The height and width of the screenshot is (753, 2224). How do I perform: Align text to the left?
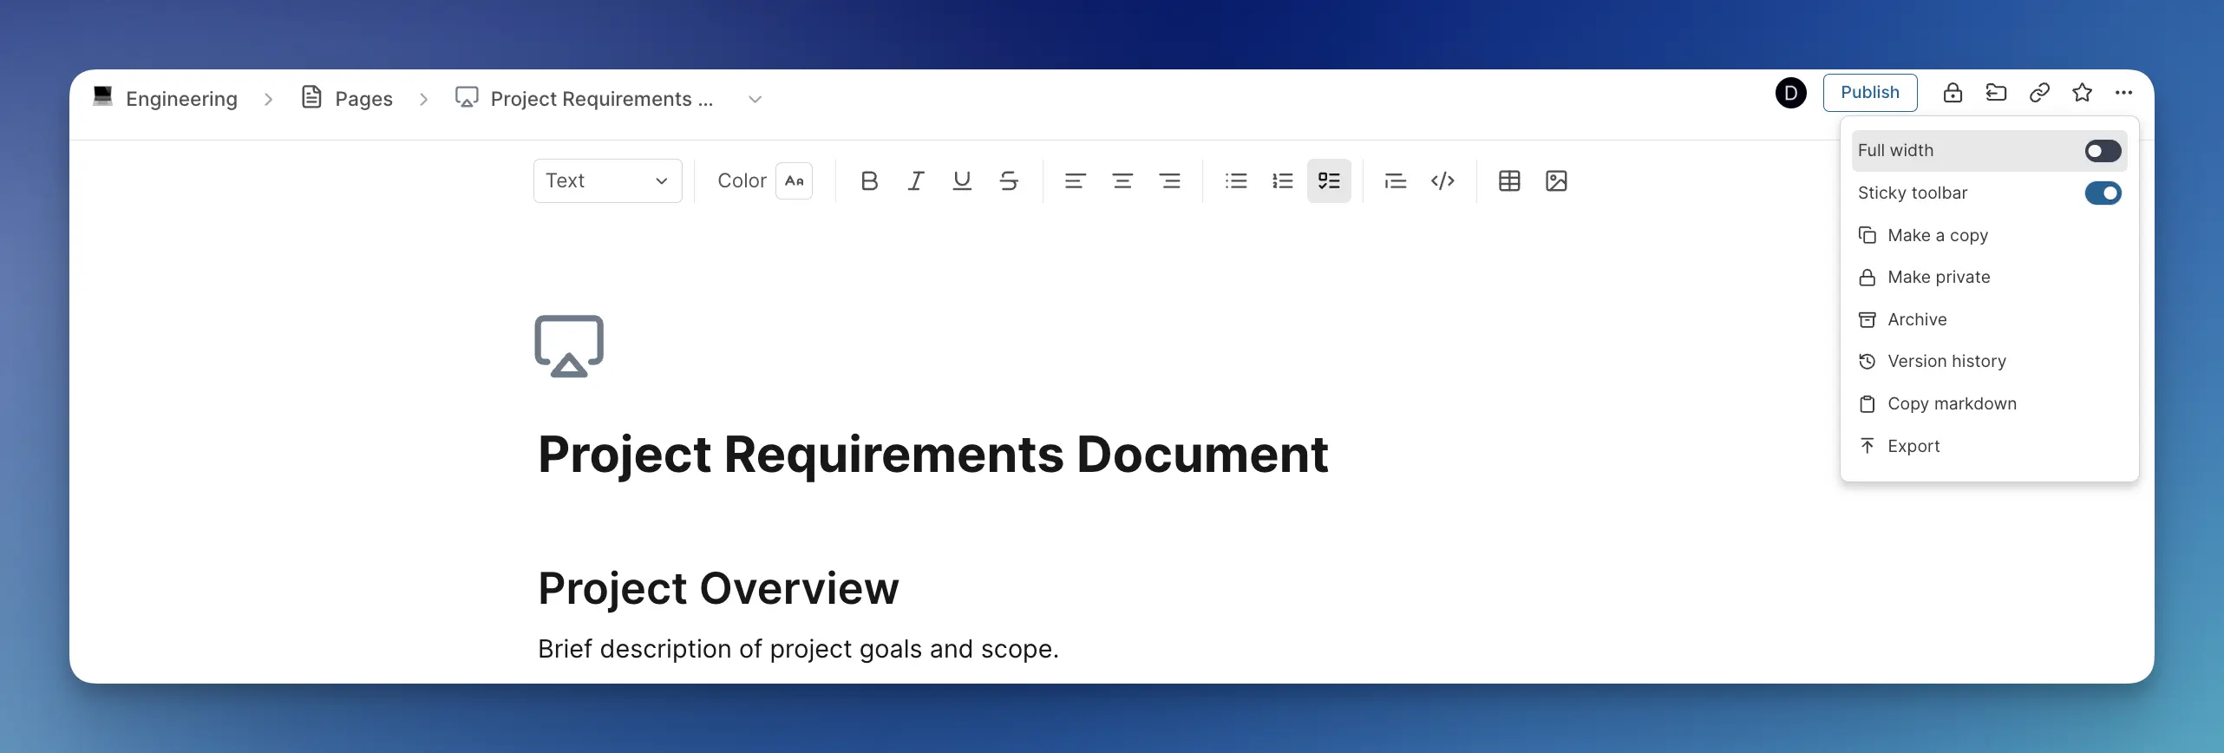[1076, 180]
